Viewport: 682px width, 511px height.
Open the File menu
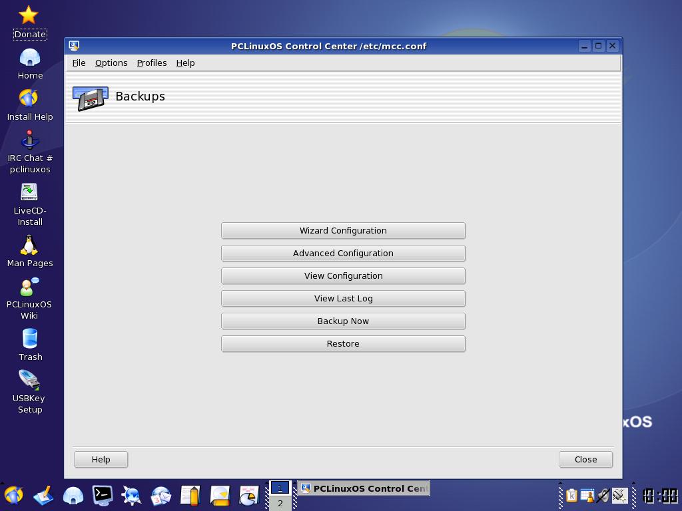[x=79, y=63]
